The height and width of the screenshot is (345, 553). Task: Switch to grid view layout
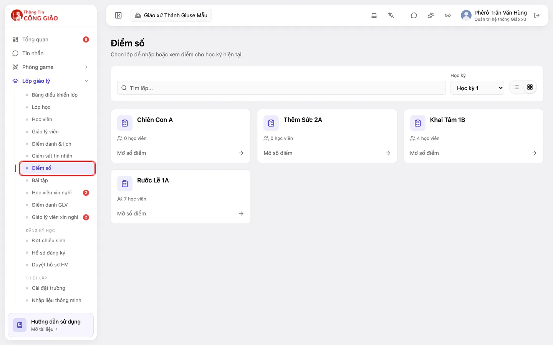click(530, 87)
